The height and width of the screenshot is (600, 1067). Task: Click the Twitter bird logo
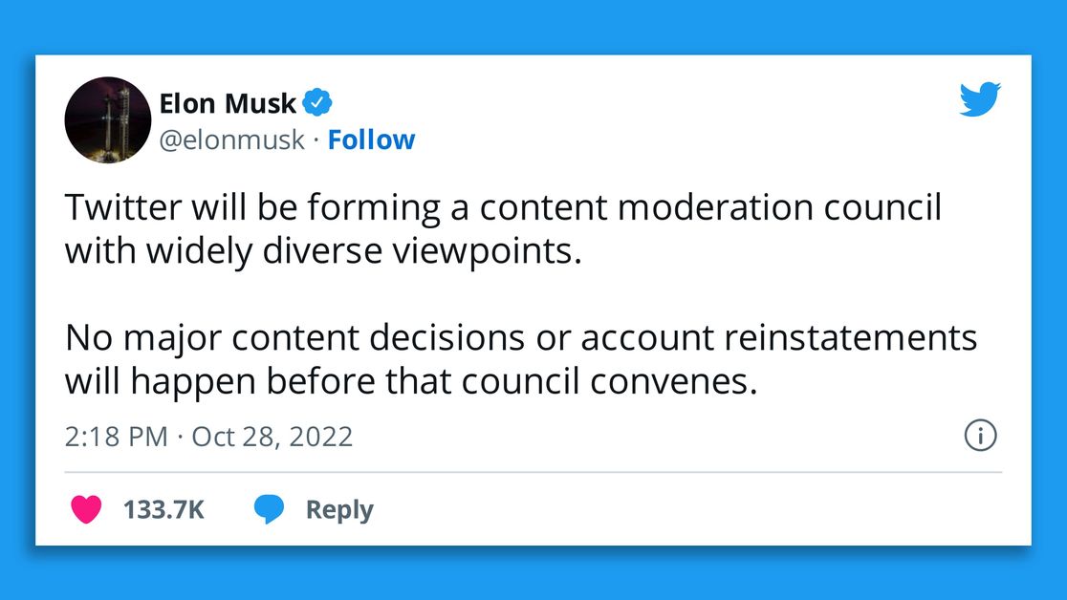[979, 99]
